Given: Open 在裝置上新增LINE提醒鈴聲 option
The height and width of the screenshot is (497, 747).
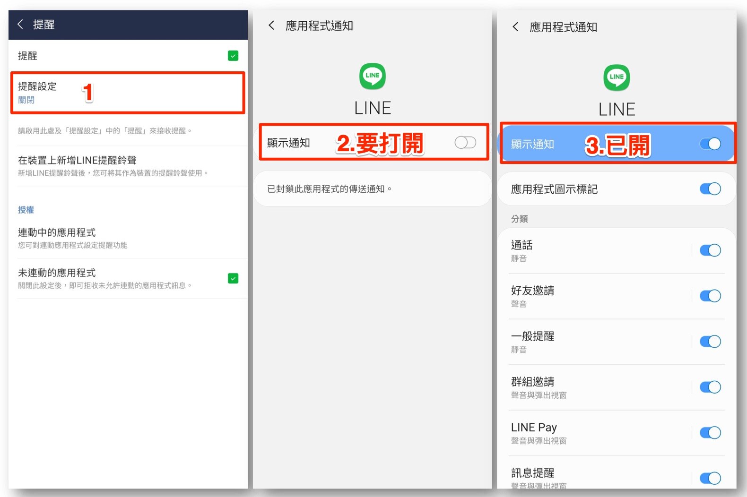Looking at the screenshot, I should click(128, 166).
